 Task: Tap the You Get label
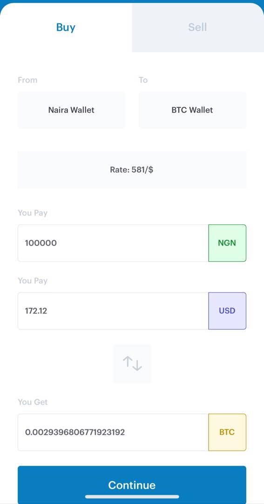click(x=33, y=402)
